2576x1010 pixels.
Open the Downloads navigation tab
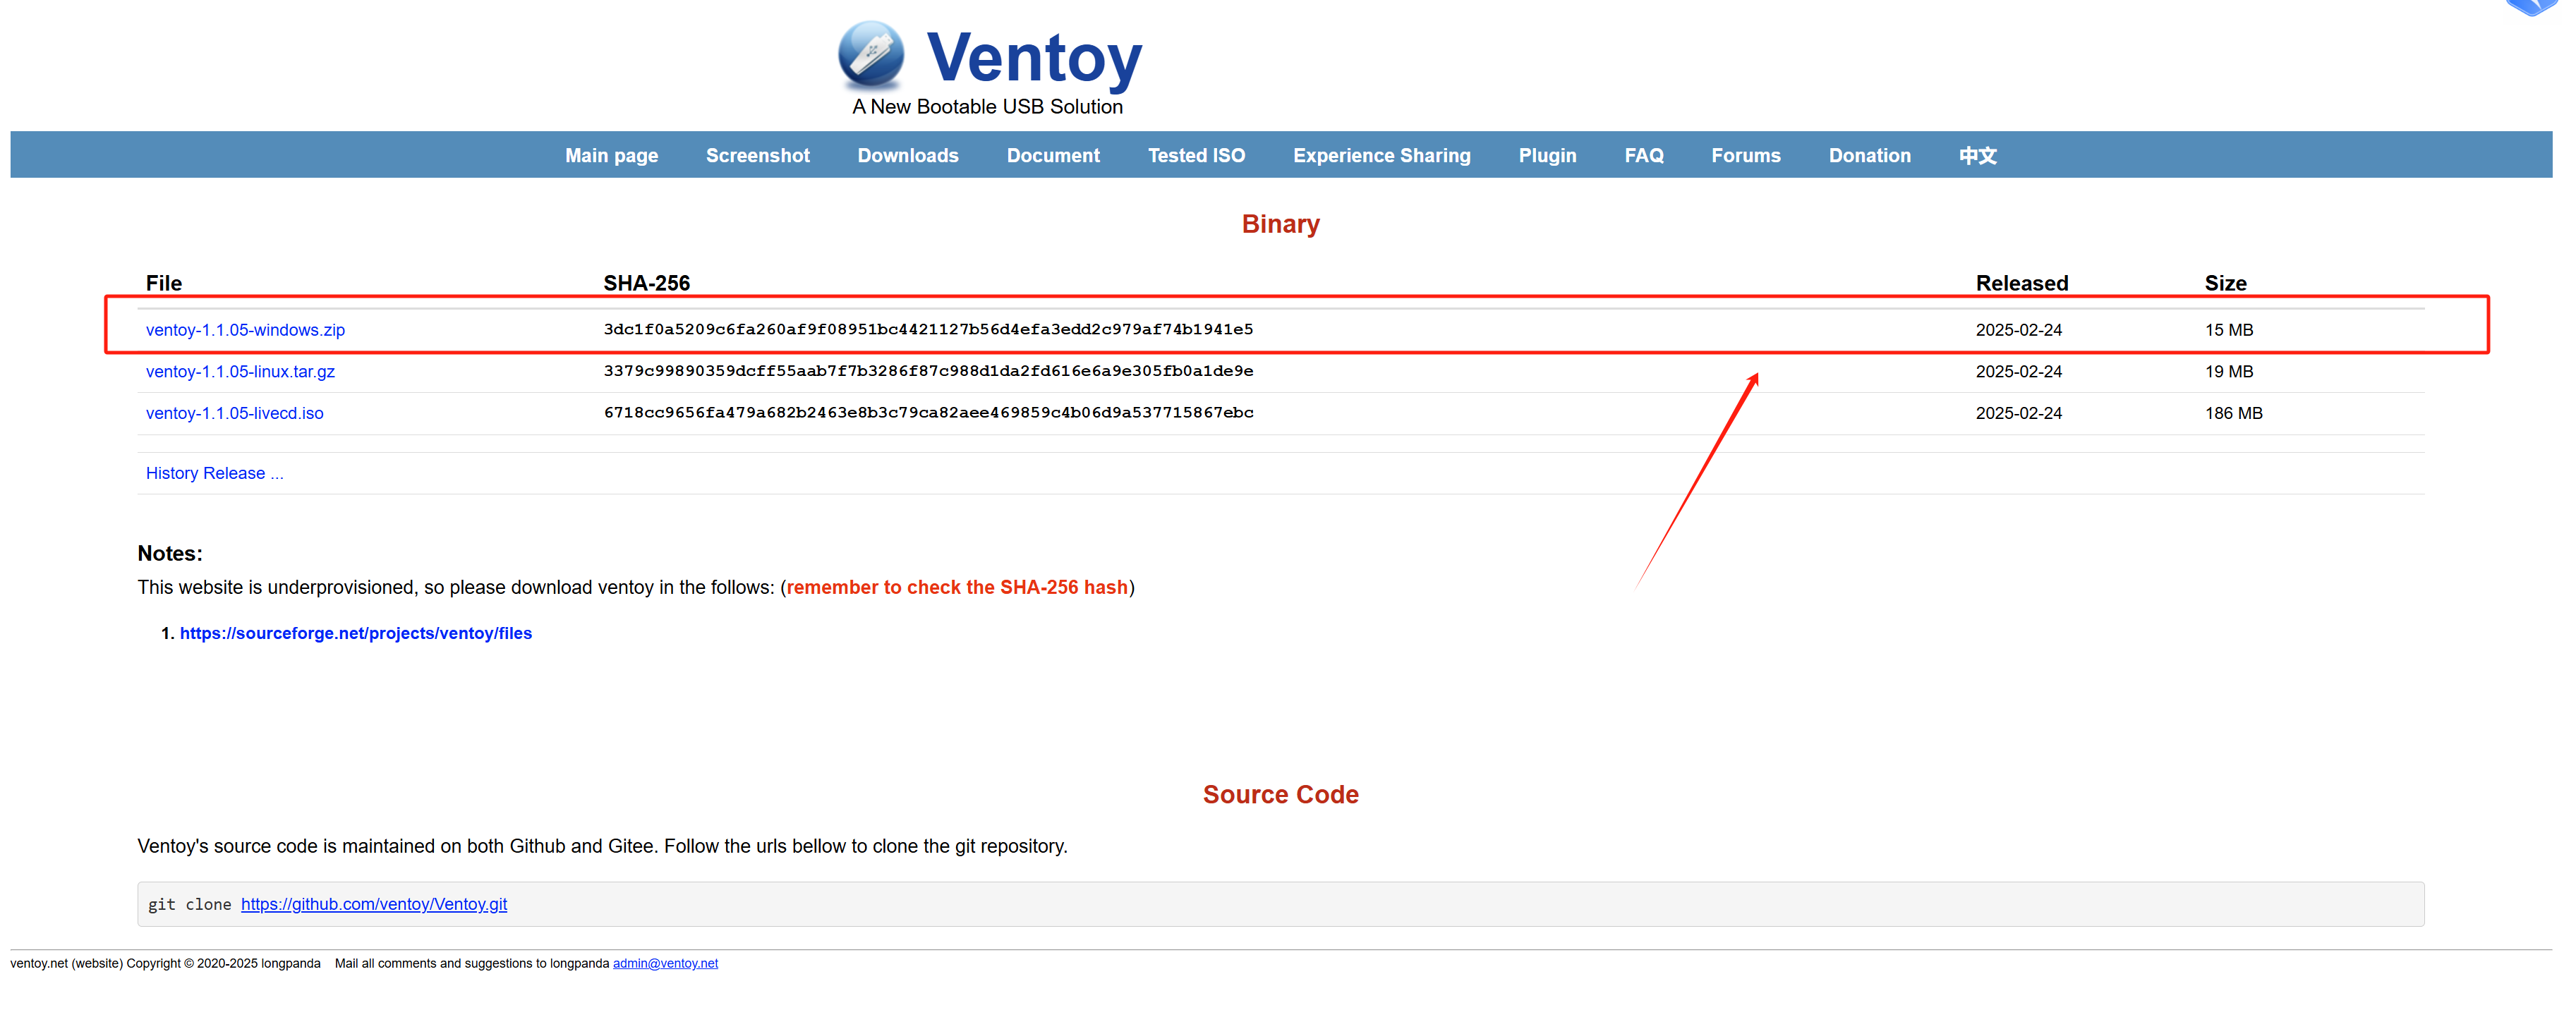click(x=907, y=156)
